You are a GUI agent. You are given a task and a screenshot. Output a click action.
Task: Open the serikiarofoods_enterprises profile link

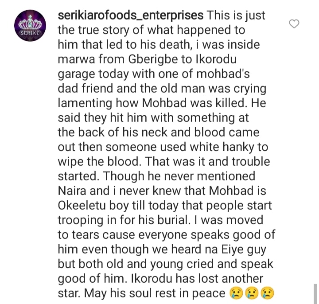(131, 15)
